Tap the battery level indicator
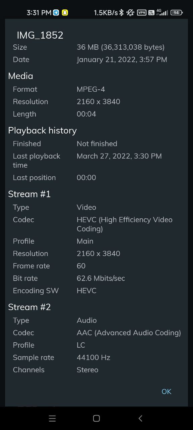The height and width of the screenshot is (430, 193). click(x=176, y=13)
